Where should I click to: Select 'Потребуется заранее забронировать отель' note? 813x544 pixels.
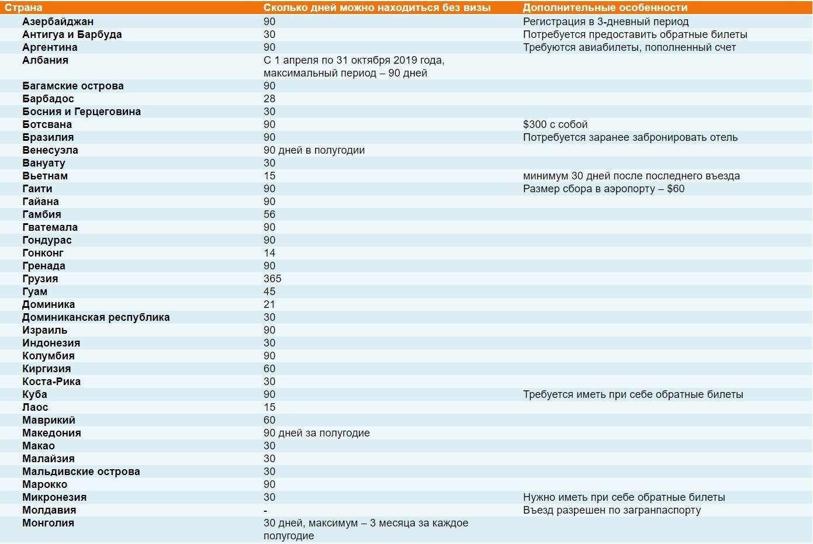point(630,137)
